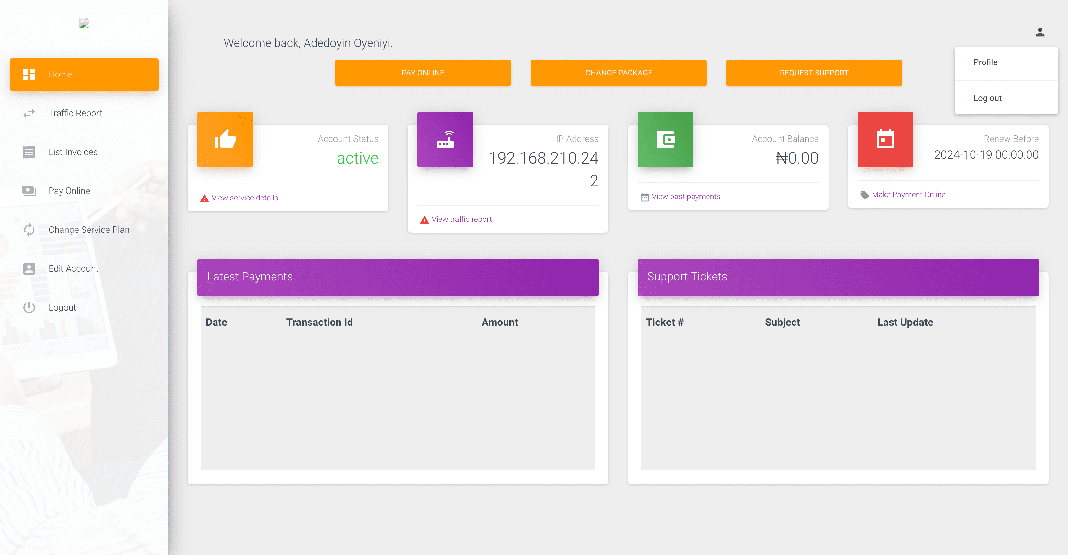Click the Edit Account person icon
1068x555 pixels.
pos(29,269)
